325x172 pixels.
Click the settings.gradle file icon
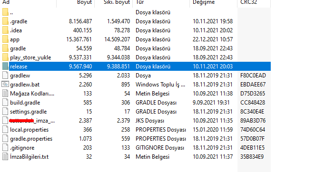5,111
